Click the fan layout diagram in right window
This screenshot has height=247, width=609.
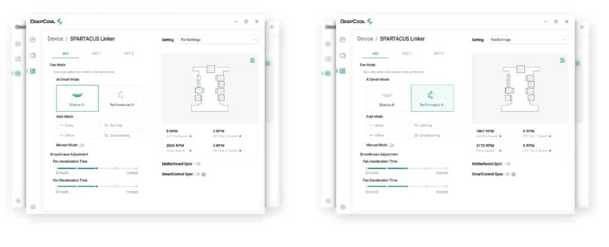[x=519, y=88]
